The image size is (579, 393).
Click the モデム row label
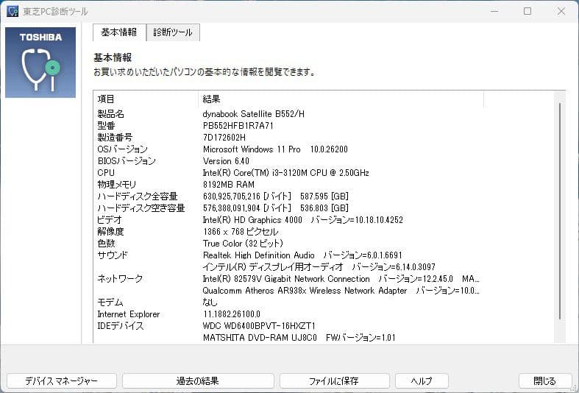(110, 302)
